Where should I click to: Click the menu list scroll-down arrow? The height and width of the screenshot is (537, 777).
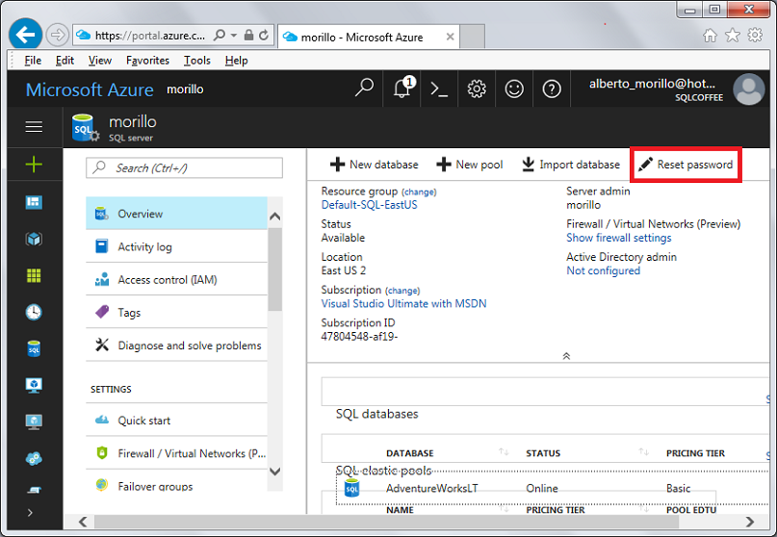[275, 472]
